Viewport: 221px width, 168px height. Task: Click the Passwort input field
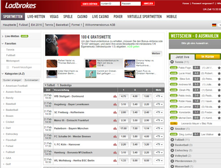point(131,4)
